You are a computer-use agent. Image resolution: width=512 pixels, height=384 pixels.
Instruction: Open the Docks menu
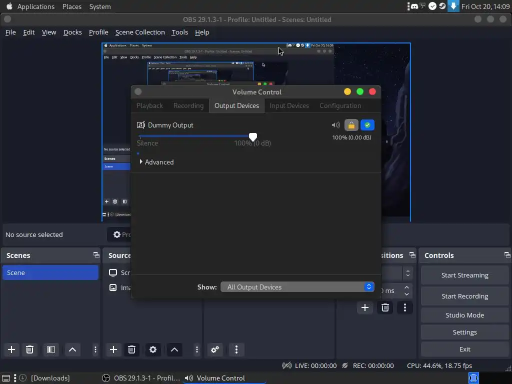(x=72, y=32)
